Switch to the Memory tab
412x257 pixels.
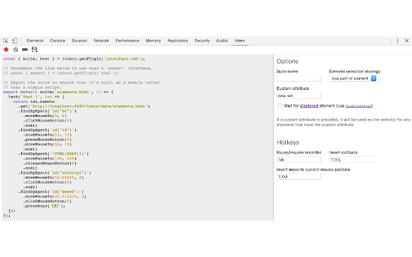[x=153, y=40]
